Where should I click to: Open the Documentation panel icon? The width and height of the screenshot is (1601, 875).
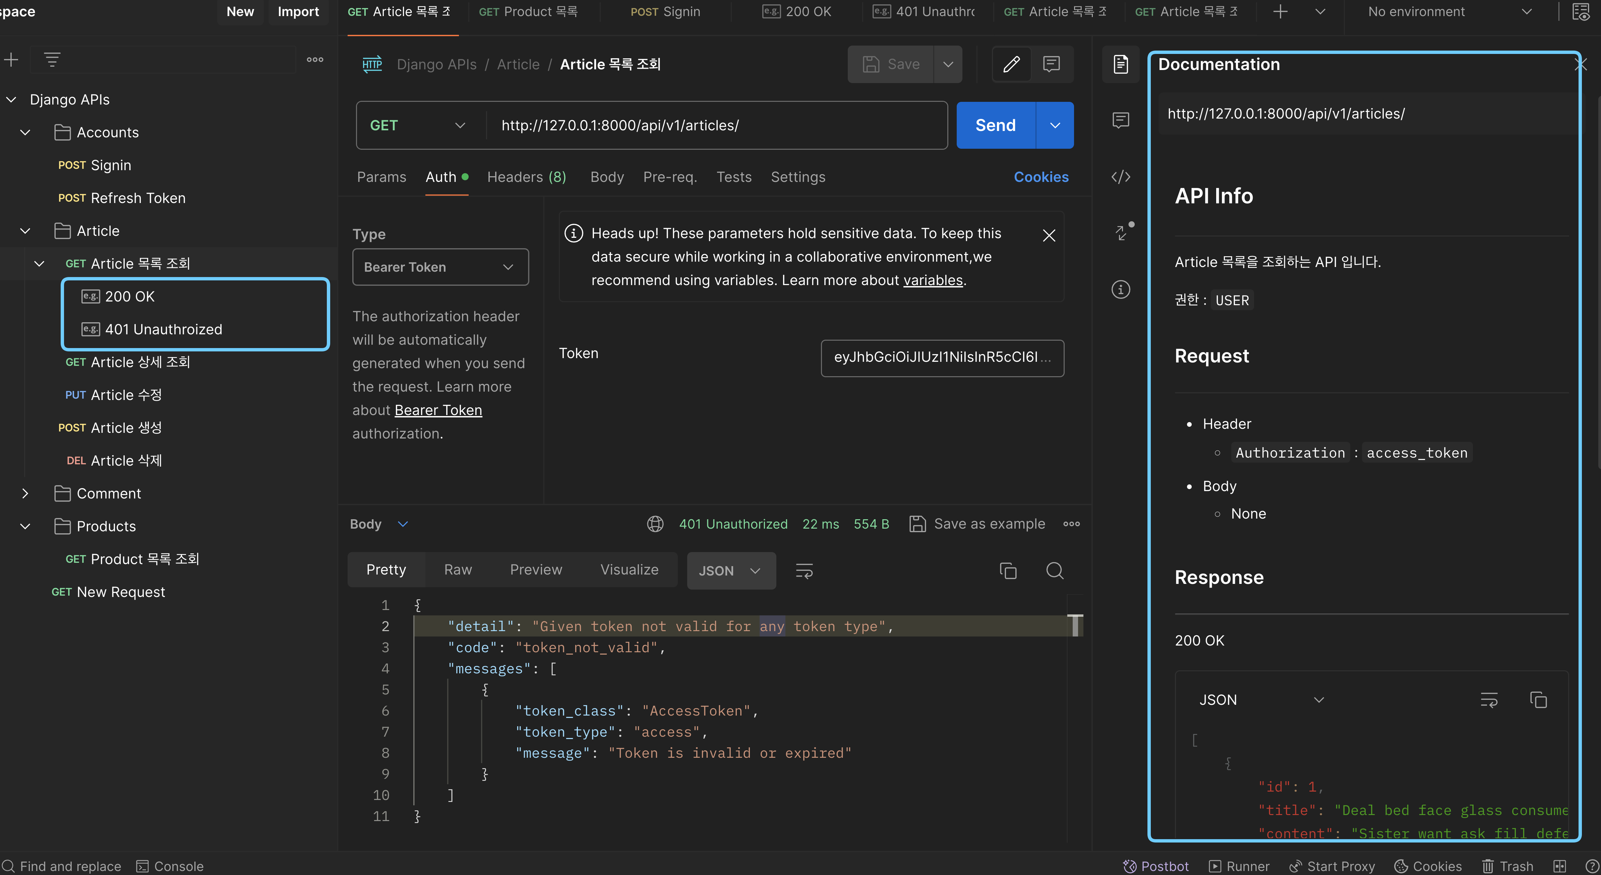1121,64
